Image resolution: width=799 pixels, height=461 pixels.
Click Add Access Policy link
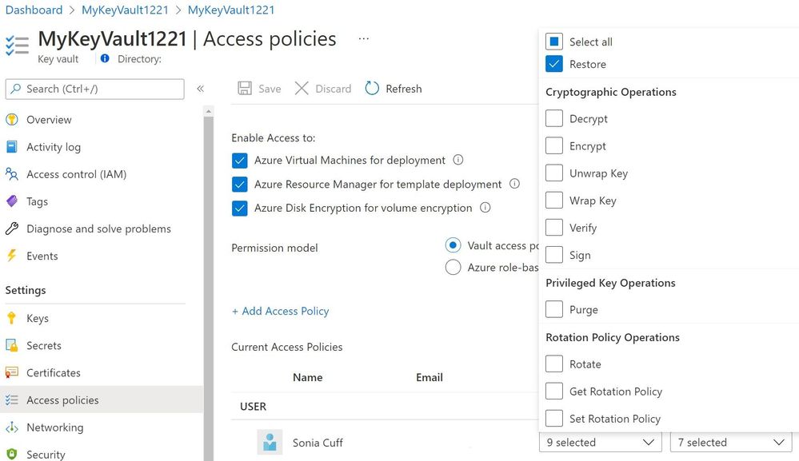tap(280, 311)
